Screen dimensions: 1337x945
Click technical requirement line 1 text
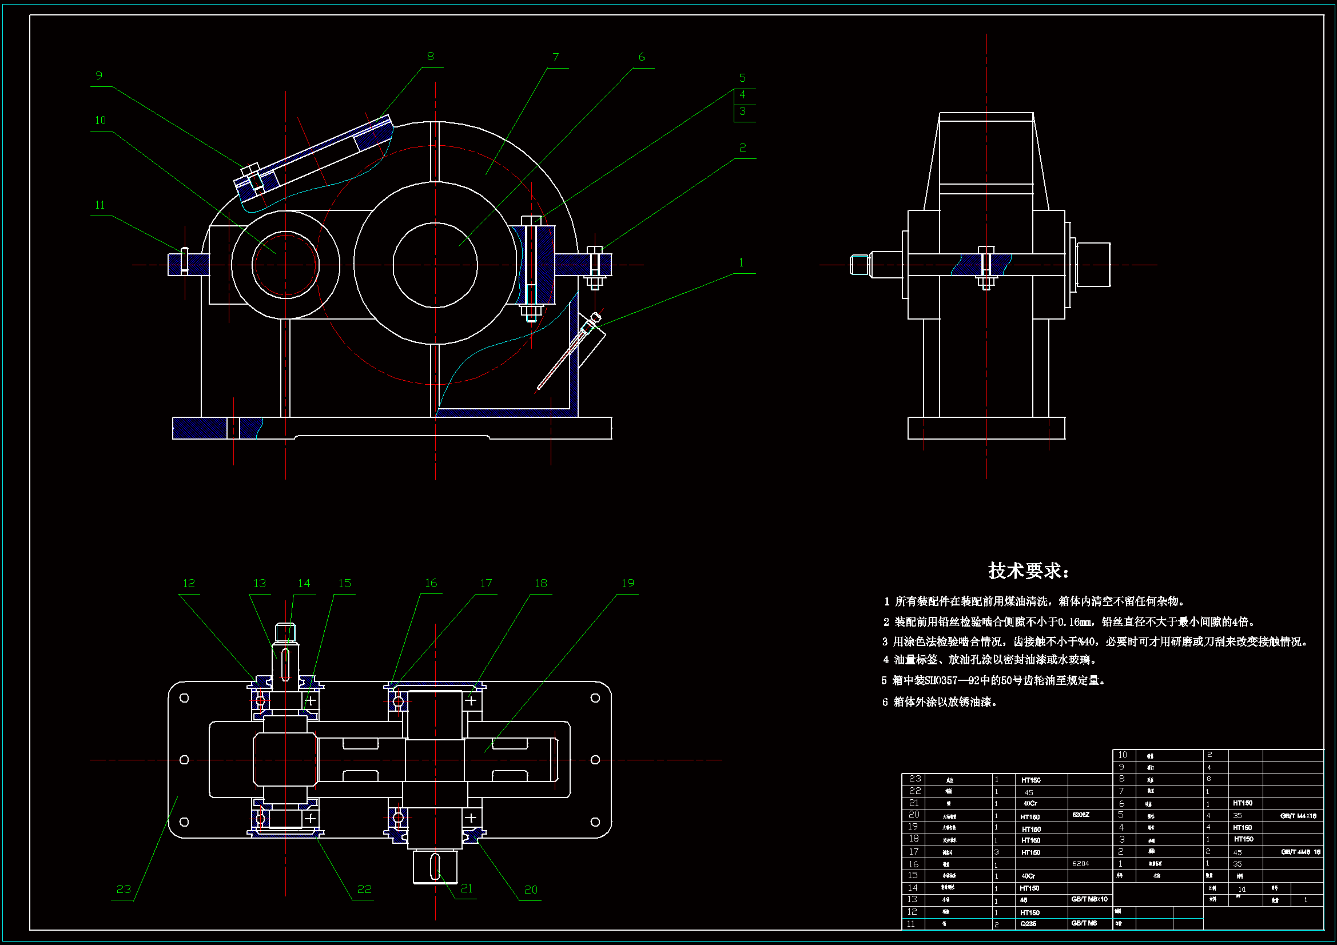point(1034,601)
